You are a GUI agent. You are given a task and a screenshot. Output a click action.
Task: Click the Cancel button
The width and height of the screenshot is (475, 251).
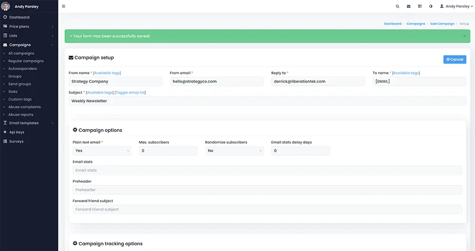click(x=455, y=59)
